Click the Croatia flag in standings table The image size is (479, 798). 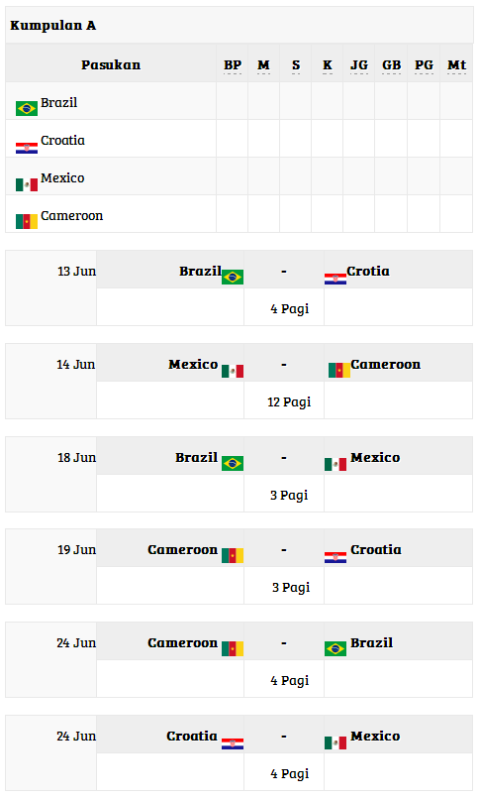click(27, 148)
